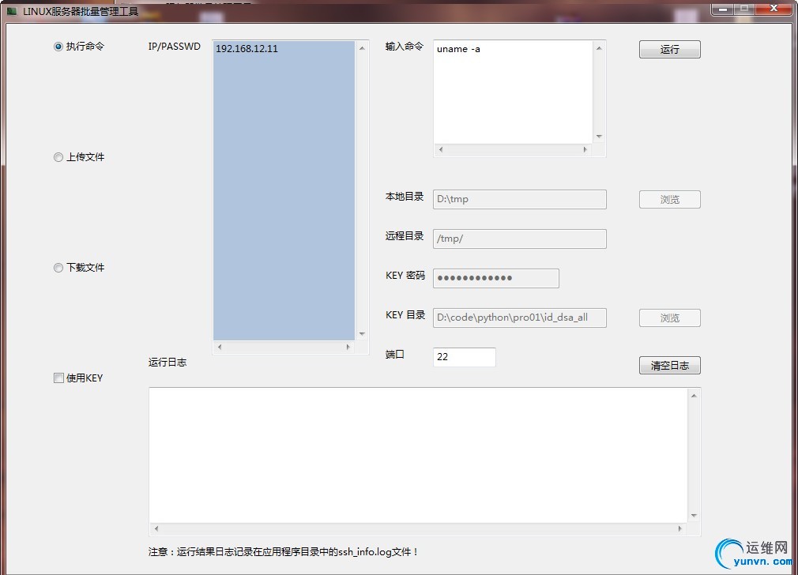The image size is (798, 575).
Task: Click the 远程目录 field showing /tmp/
Action: [x=520, y=239]
